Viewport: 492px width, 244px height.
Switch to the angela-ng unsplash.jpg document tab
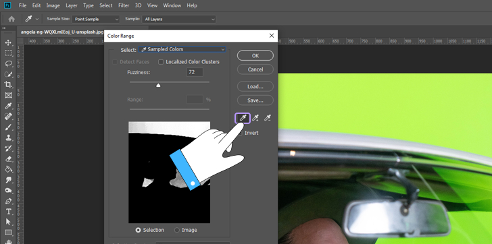click(x=62, y=32)
